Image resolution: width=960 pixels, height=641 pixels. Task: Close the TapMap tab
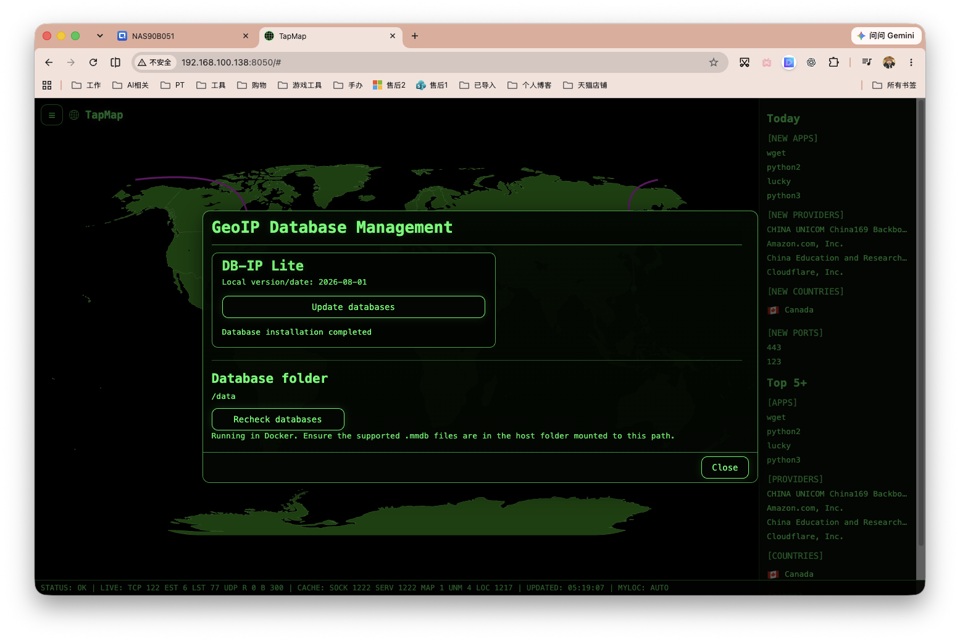393,36
